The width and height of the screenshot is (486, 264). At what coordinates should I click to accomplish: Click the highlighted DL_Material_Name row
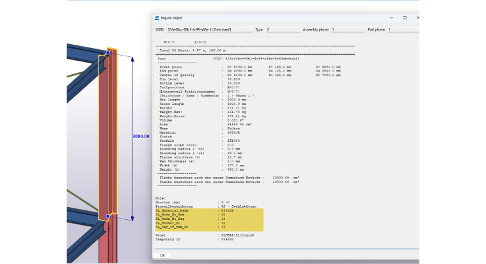[x=209, y=211]
